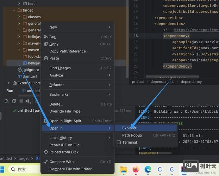Click the Terminal icon in the submenu
The image size is (219, 176).
click(x=118, y=143)
